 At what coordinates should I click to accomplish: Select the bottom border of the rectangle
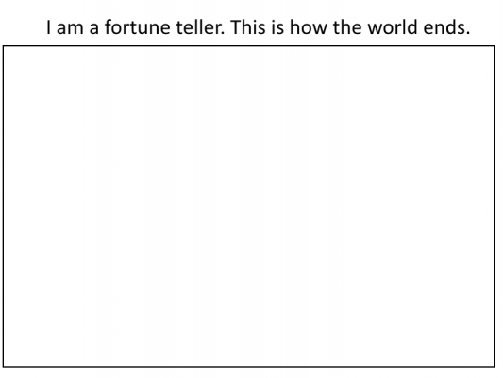pyautogui.click(x=248, y=366)
